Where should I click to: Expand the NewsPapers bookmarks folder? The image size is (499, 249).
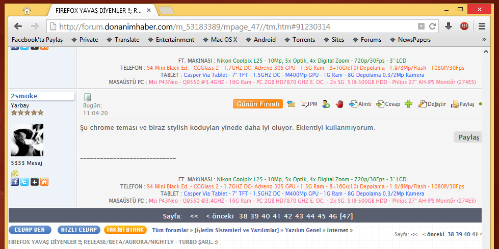410,40
